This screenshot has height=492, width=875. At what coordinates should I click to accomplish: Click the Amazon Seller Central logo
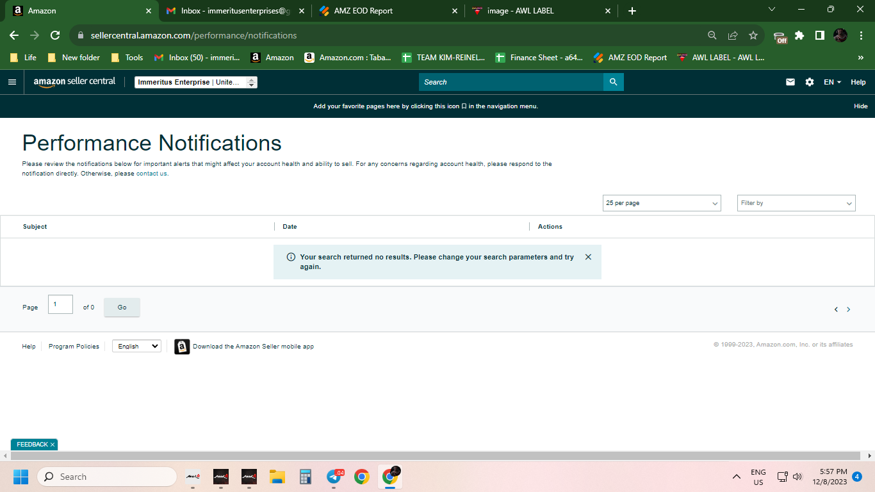click(74, 82)
